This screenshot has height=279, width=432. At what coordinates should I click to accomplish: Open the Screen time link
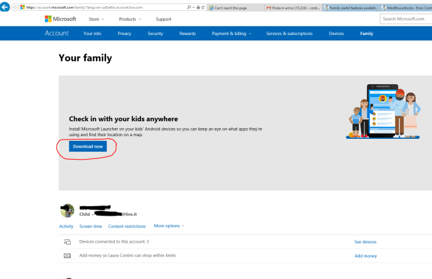(x=90, y=226)
